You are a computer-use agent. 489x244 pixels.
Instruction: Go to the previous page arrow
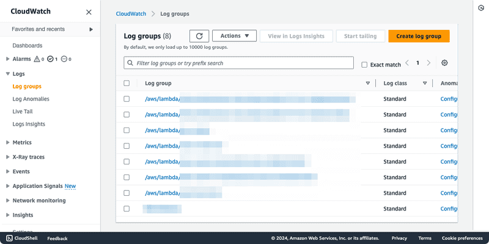point(407,63)
